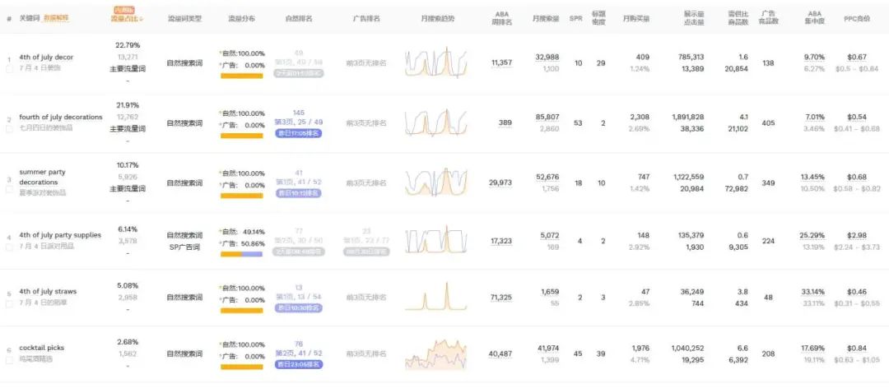The height and width of the screenshot is (388, 889).
Task: Tick checkbox beside 4th of july straws
Action: pos(9,303)
